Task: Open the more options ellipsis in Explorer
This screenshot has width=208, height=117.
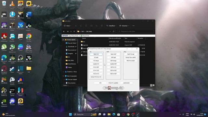Action: point(134,26)
